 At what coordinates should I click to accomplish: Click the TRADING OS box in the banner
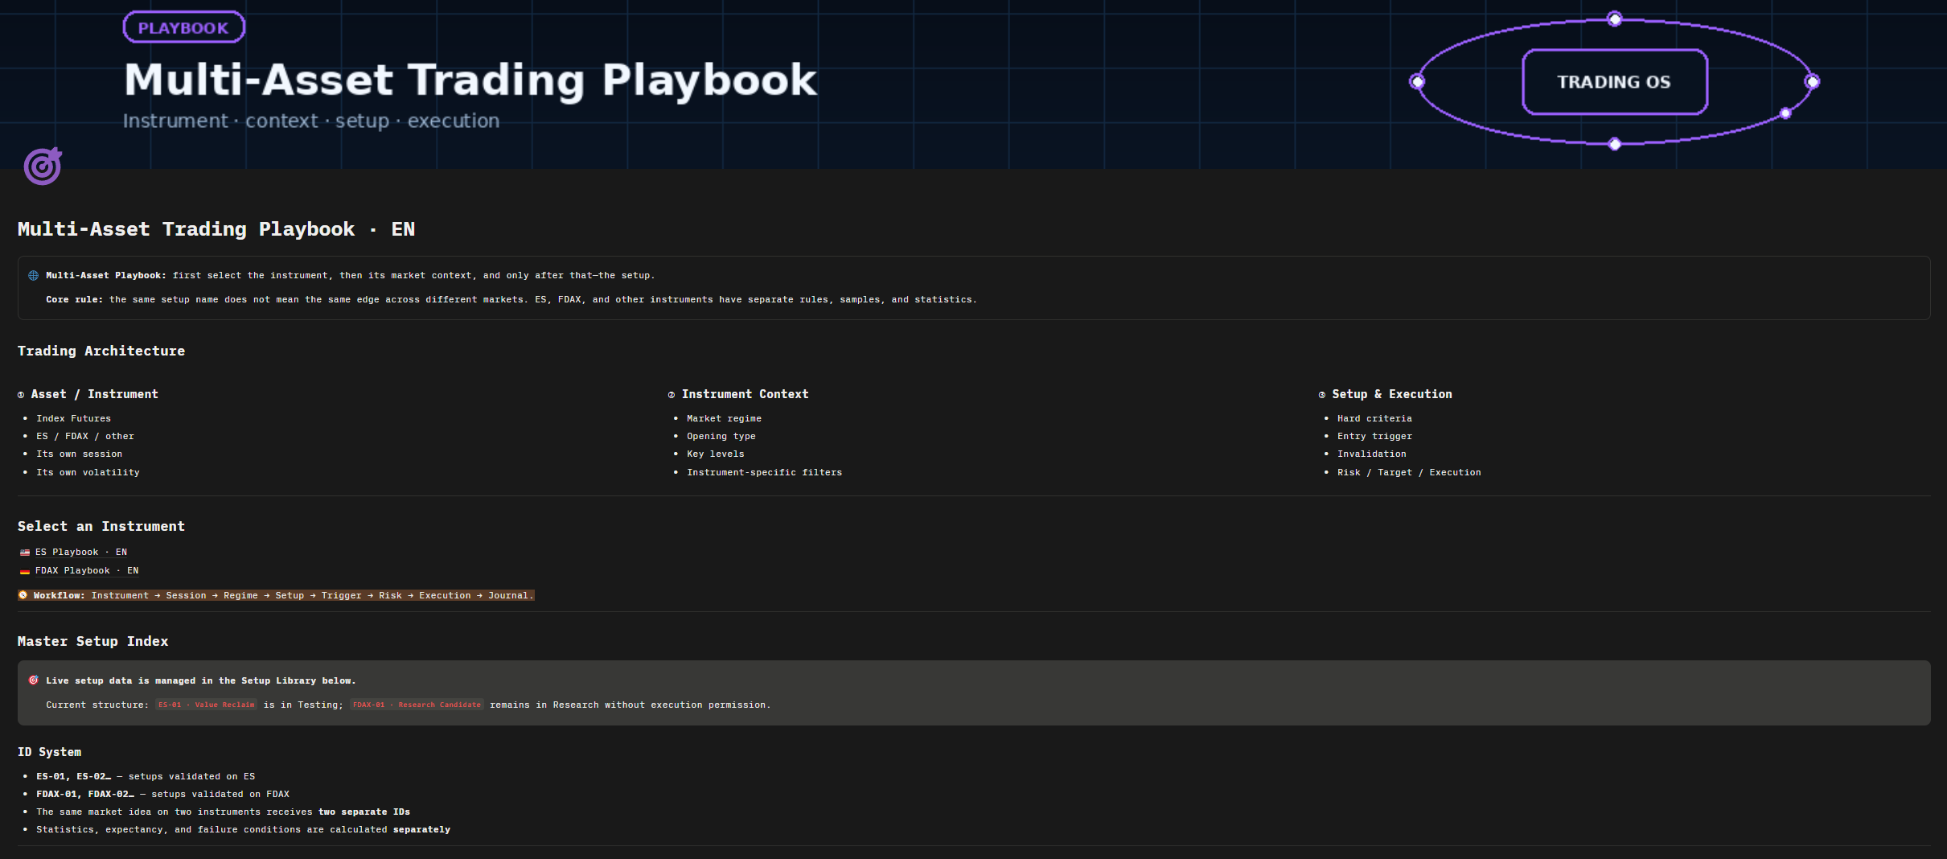(x=1614, y=82)
